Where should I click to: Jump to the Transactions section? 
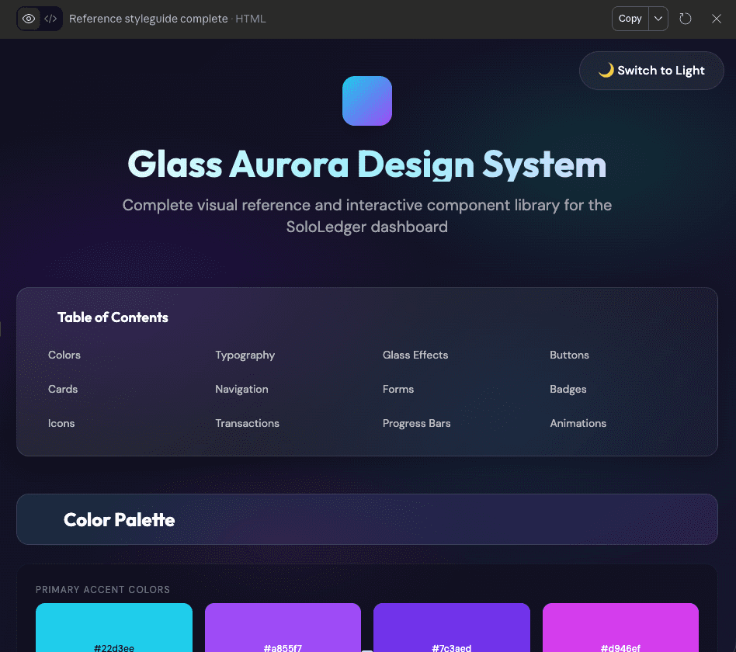247,423
